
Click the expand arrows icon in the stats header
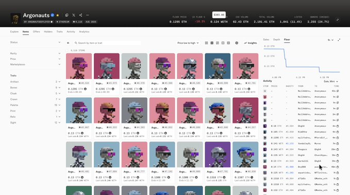click(x=338, y=20)
